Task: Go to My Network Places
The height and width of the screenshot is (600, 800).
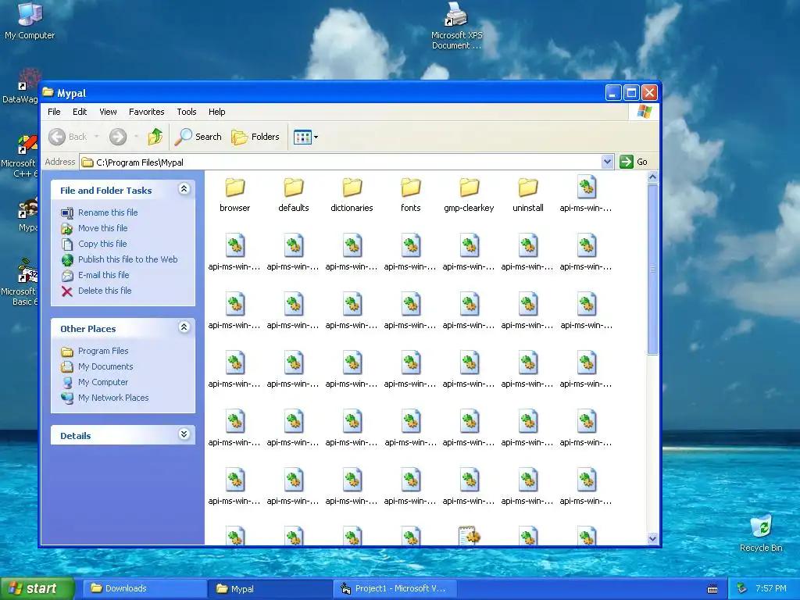Action: point(113,398)
